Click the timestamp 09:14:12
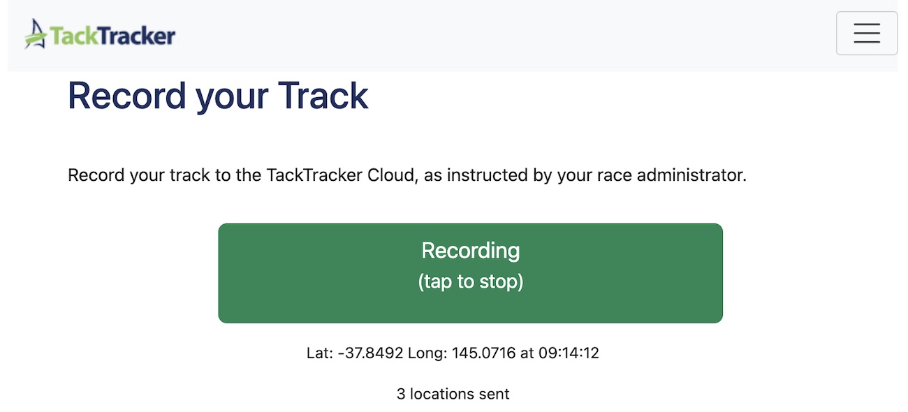 click(x=568, y=353)
